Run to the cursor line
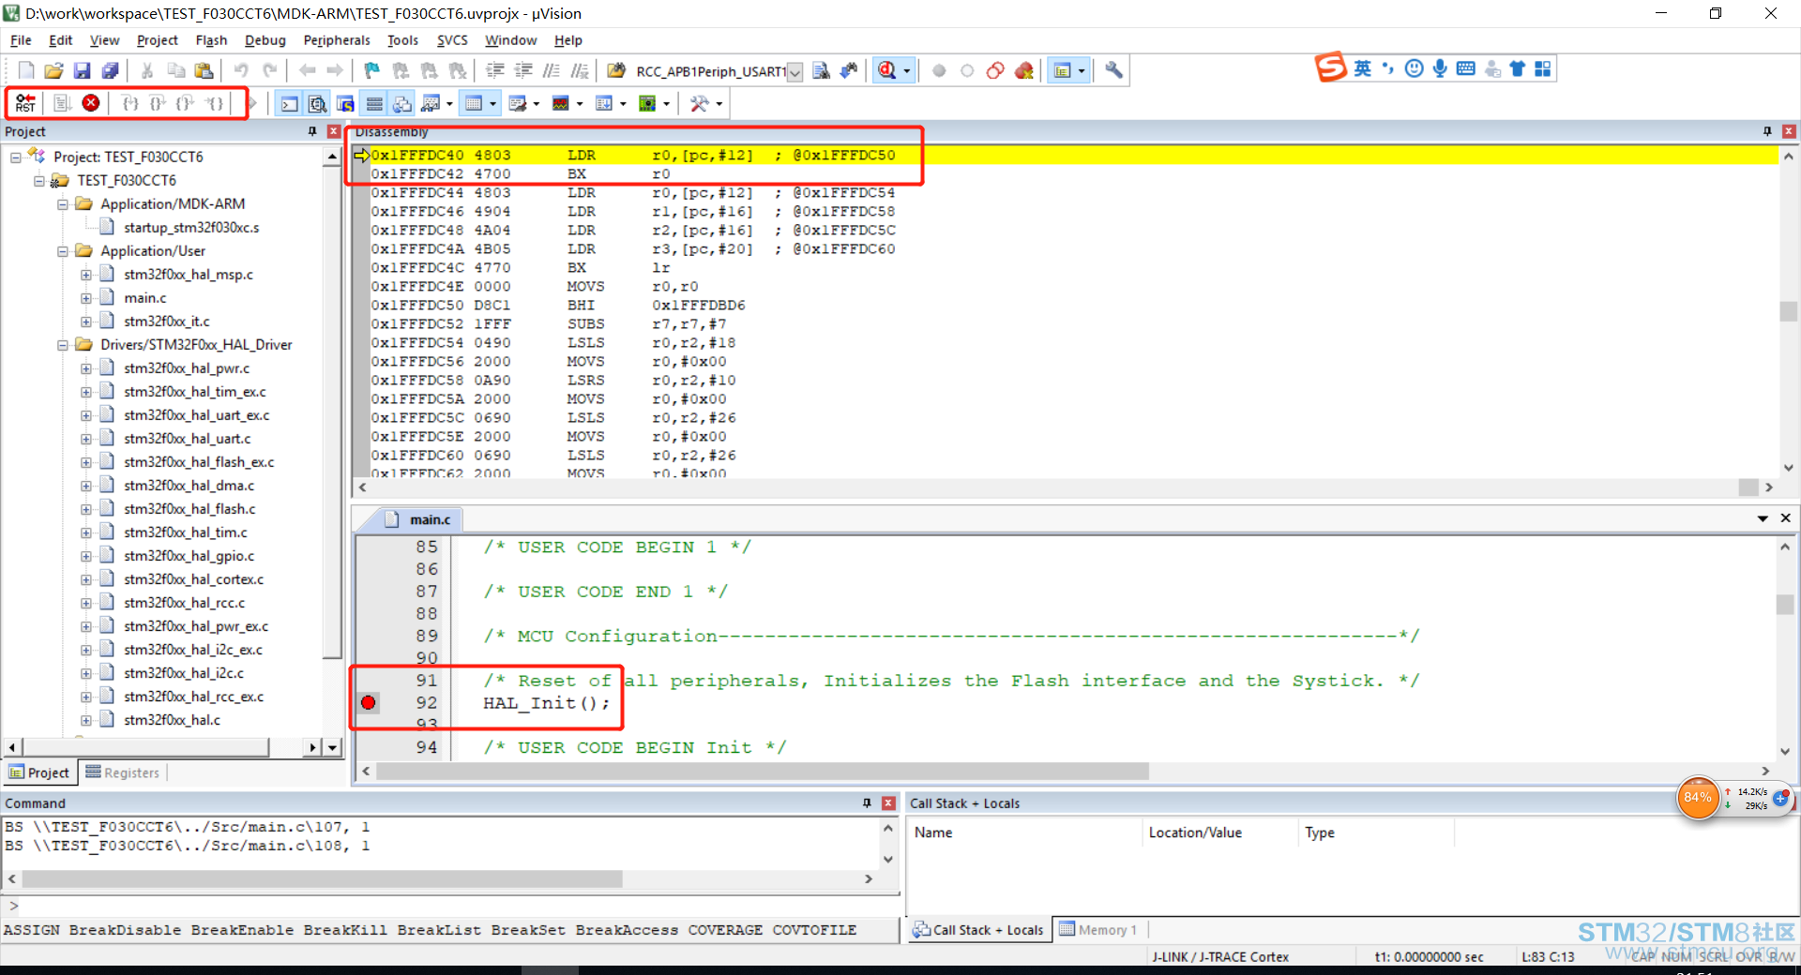Screen dimensions: 1801x975 tap(216, 103)
